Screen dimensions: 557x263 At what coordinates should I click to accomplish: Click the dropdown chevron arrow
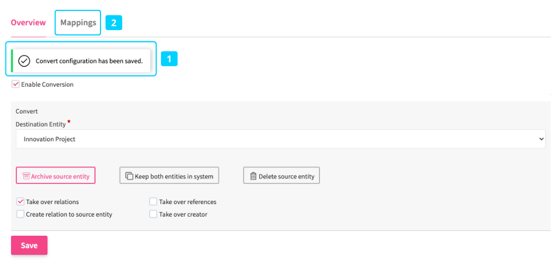[x=541, y=139]
